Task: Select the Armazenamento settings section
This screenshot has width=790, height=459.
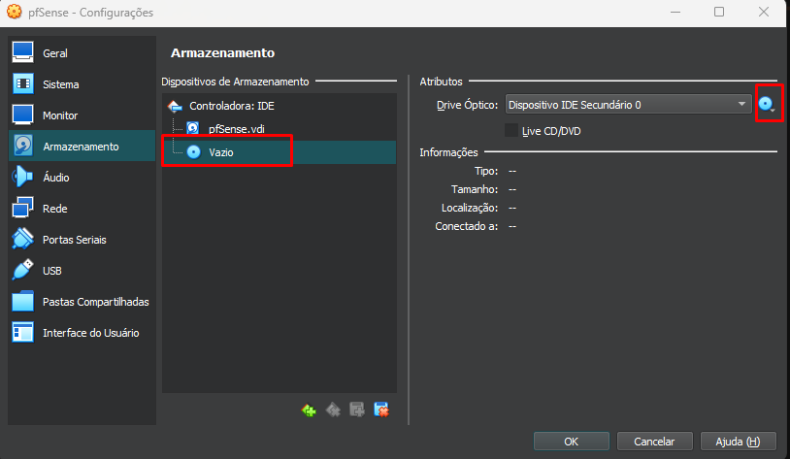Action: (x=82, y=147)
